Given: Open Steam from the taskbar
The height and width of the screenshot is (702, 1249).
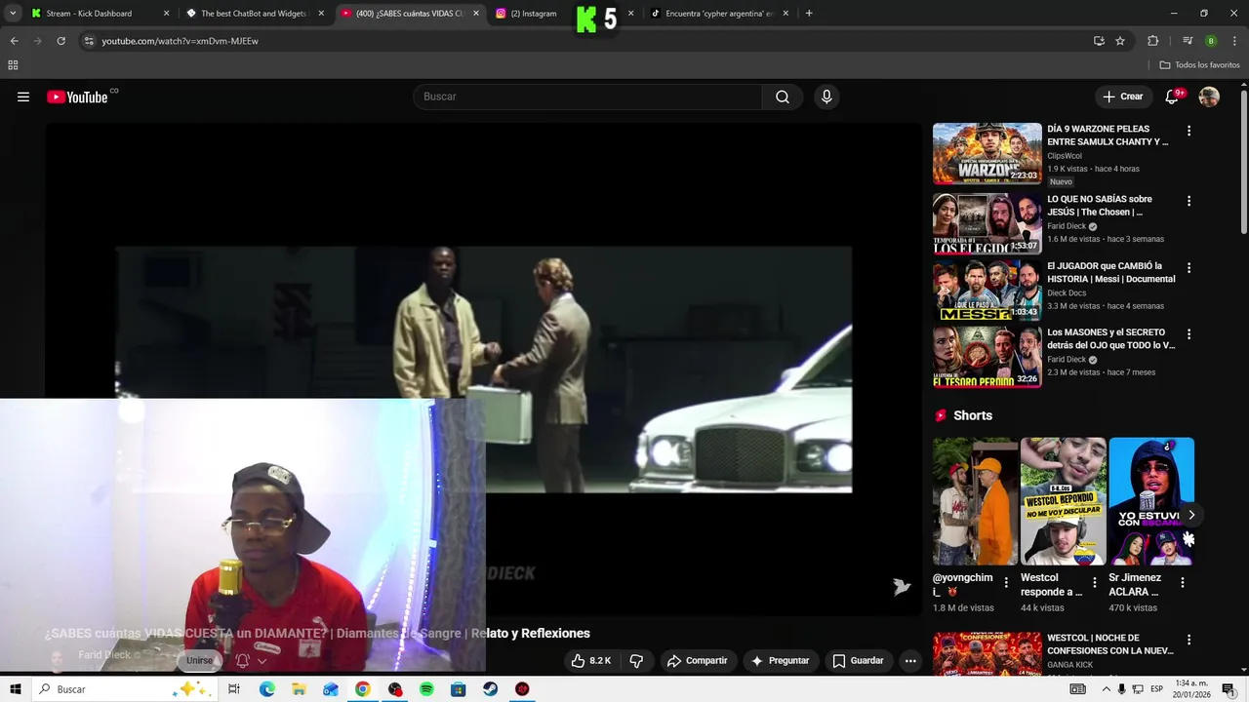Looking at the screenshot, I should click(x=490, y=689).
